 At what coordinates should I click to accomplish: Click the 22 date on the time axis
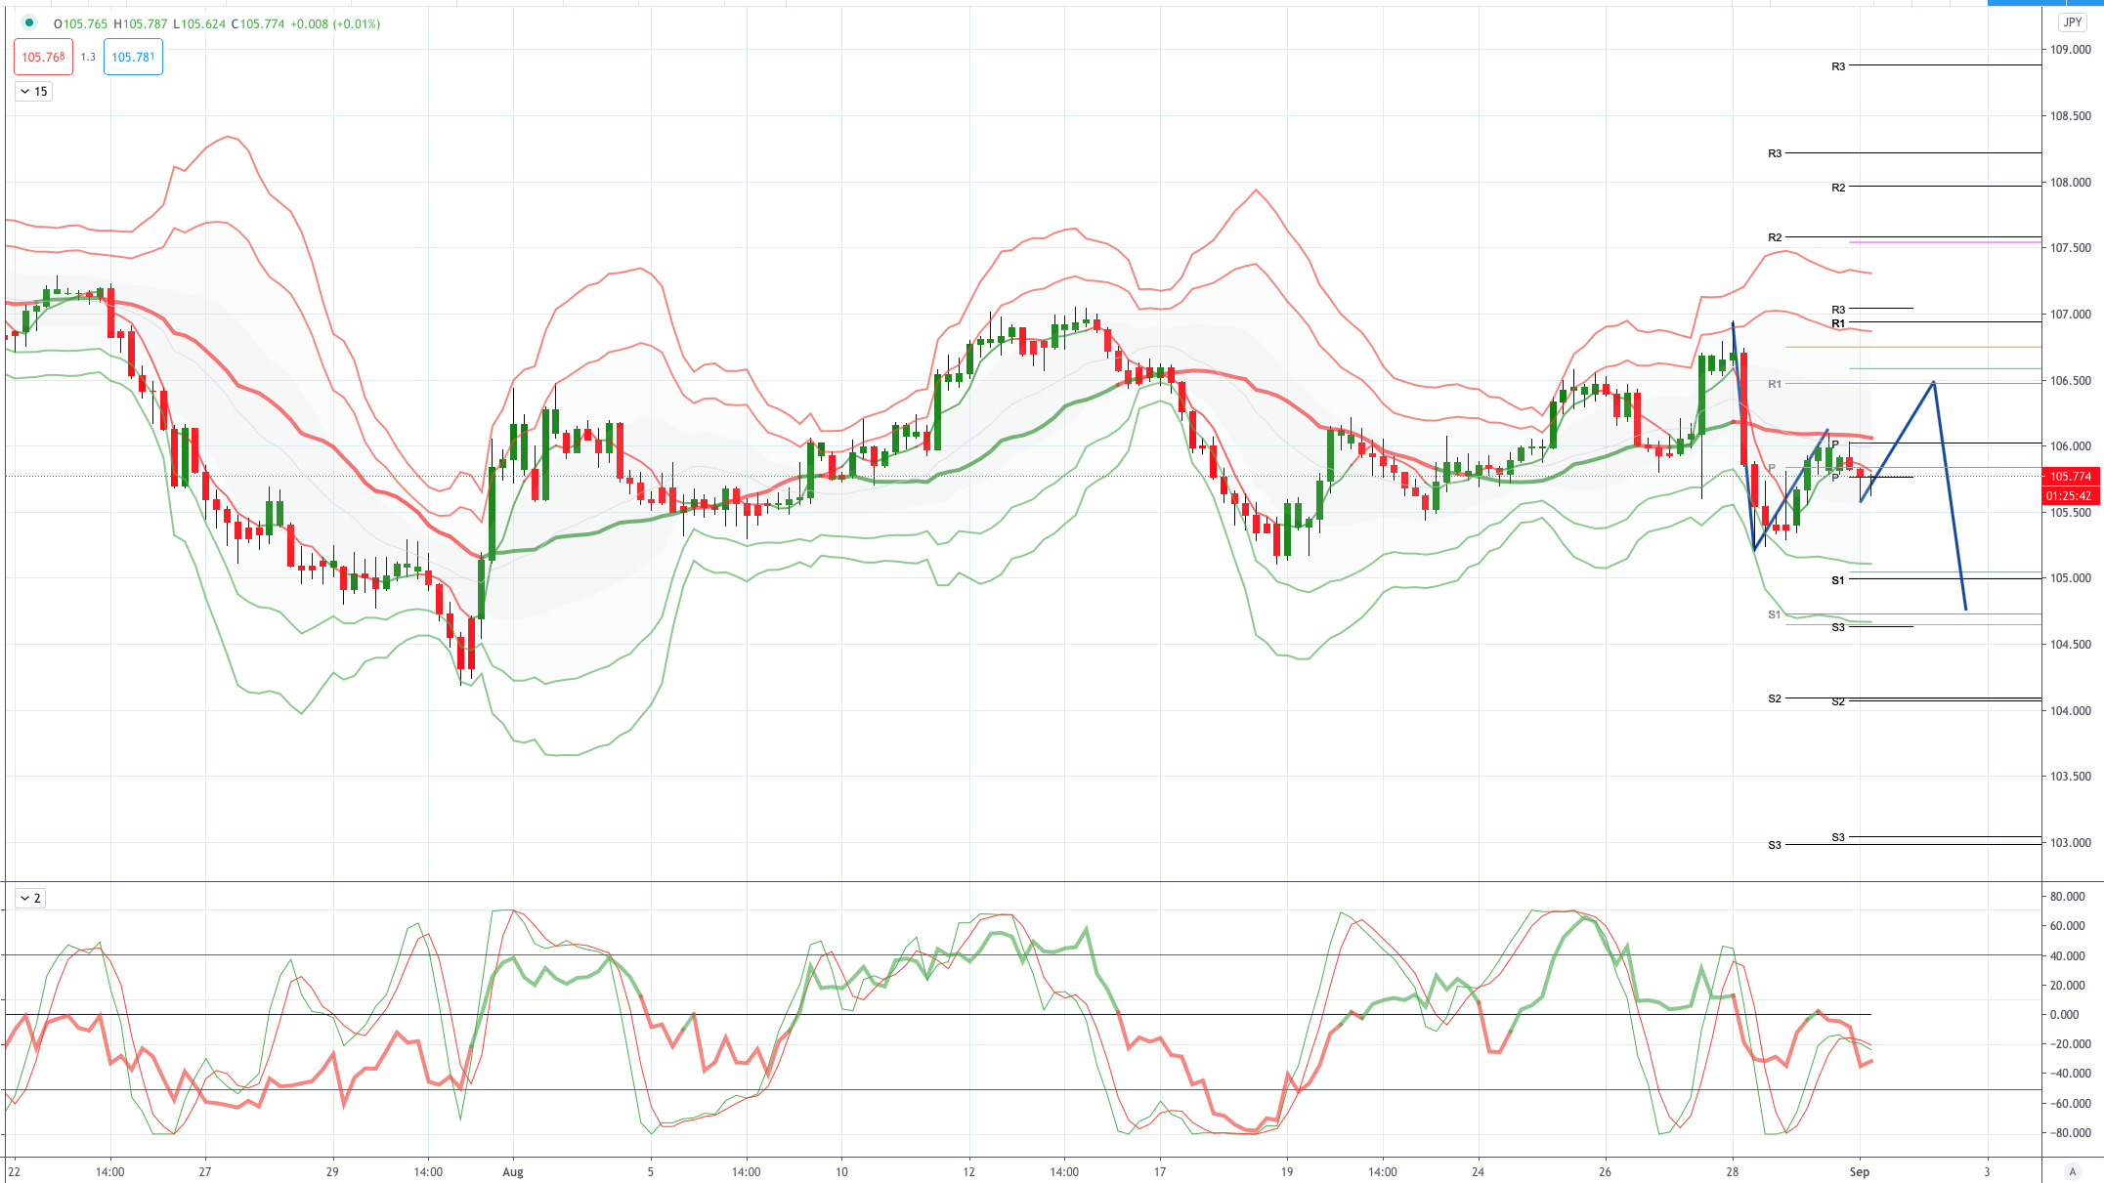point(14,1172)
